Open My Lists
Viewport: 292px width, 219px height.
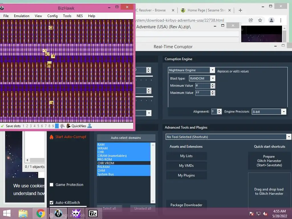click(186, 156)
